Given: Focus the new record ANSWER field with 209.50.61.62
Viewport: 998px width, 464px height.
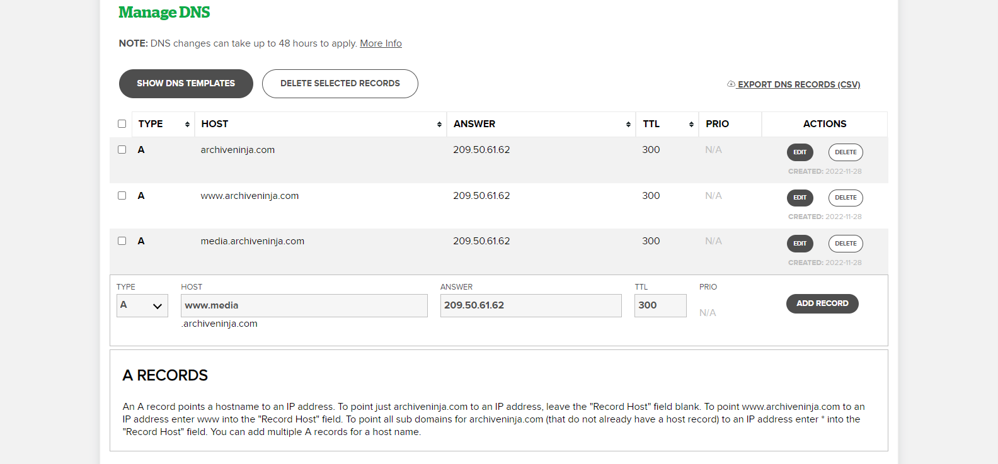Looking at the screenshot, I should 531,305.
